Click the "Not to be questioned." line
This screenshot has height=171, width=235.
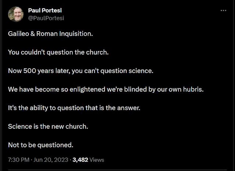point(40,145)
